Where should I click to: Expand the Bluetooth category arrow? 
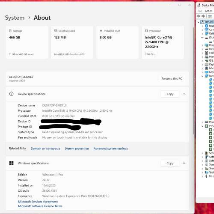(202, 26)
